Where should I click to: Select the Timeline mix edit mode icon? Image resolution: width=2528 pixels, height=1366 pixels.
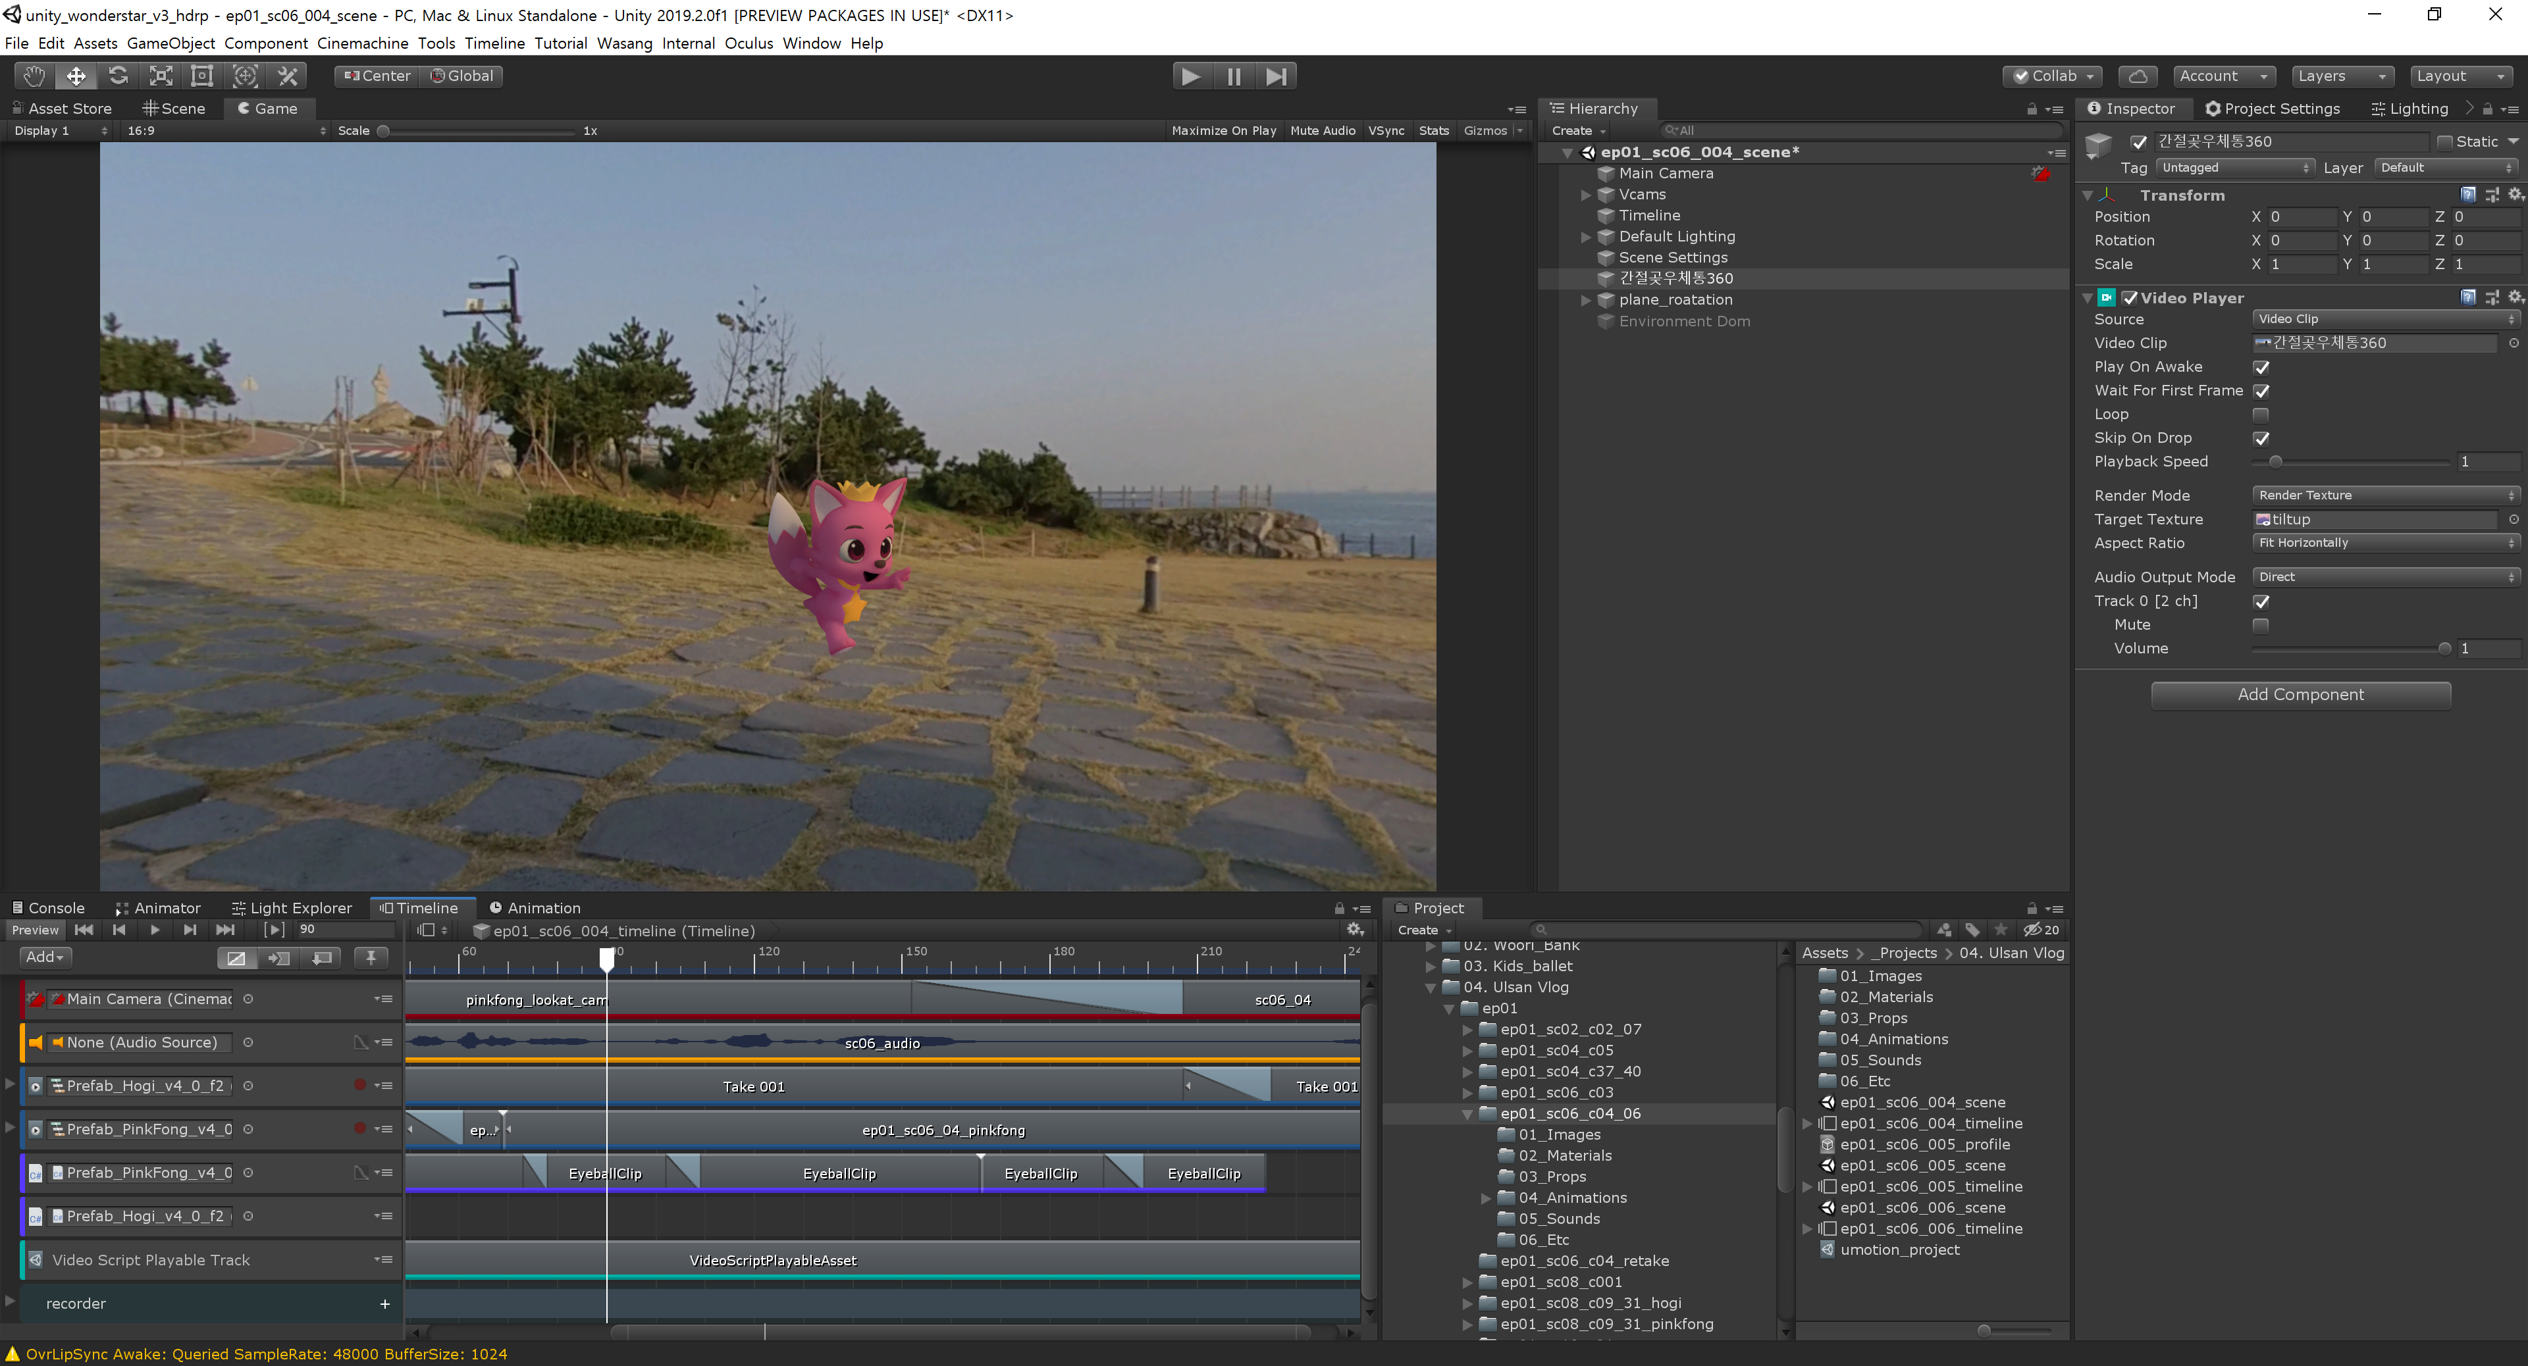point(236,957)
